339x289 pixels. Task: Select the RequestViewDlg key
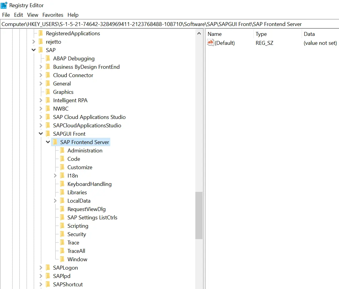87,209
